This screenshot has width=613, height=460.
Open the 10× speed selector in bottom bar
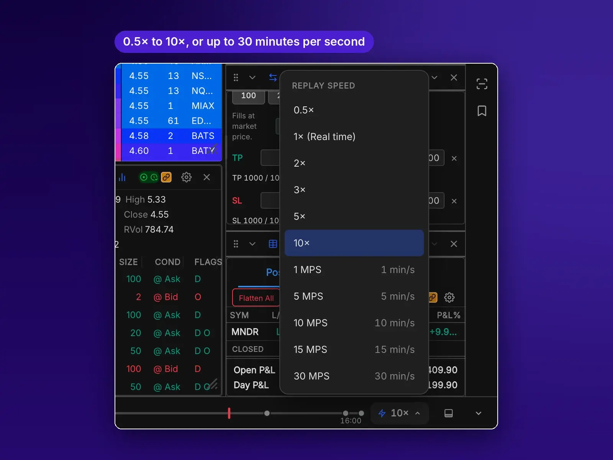(399, 413)
